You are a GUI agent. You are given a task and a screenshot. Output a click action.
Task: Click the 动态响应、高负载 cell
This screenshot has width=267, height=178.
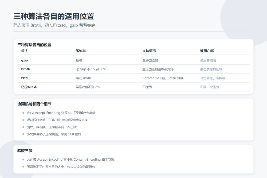(x=213, y=78)
